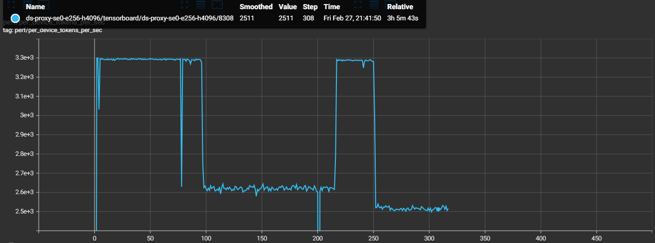Click the 'Time' tooltip column header
This screenshot has width=655, height=243.
331,7
